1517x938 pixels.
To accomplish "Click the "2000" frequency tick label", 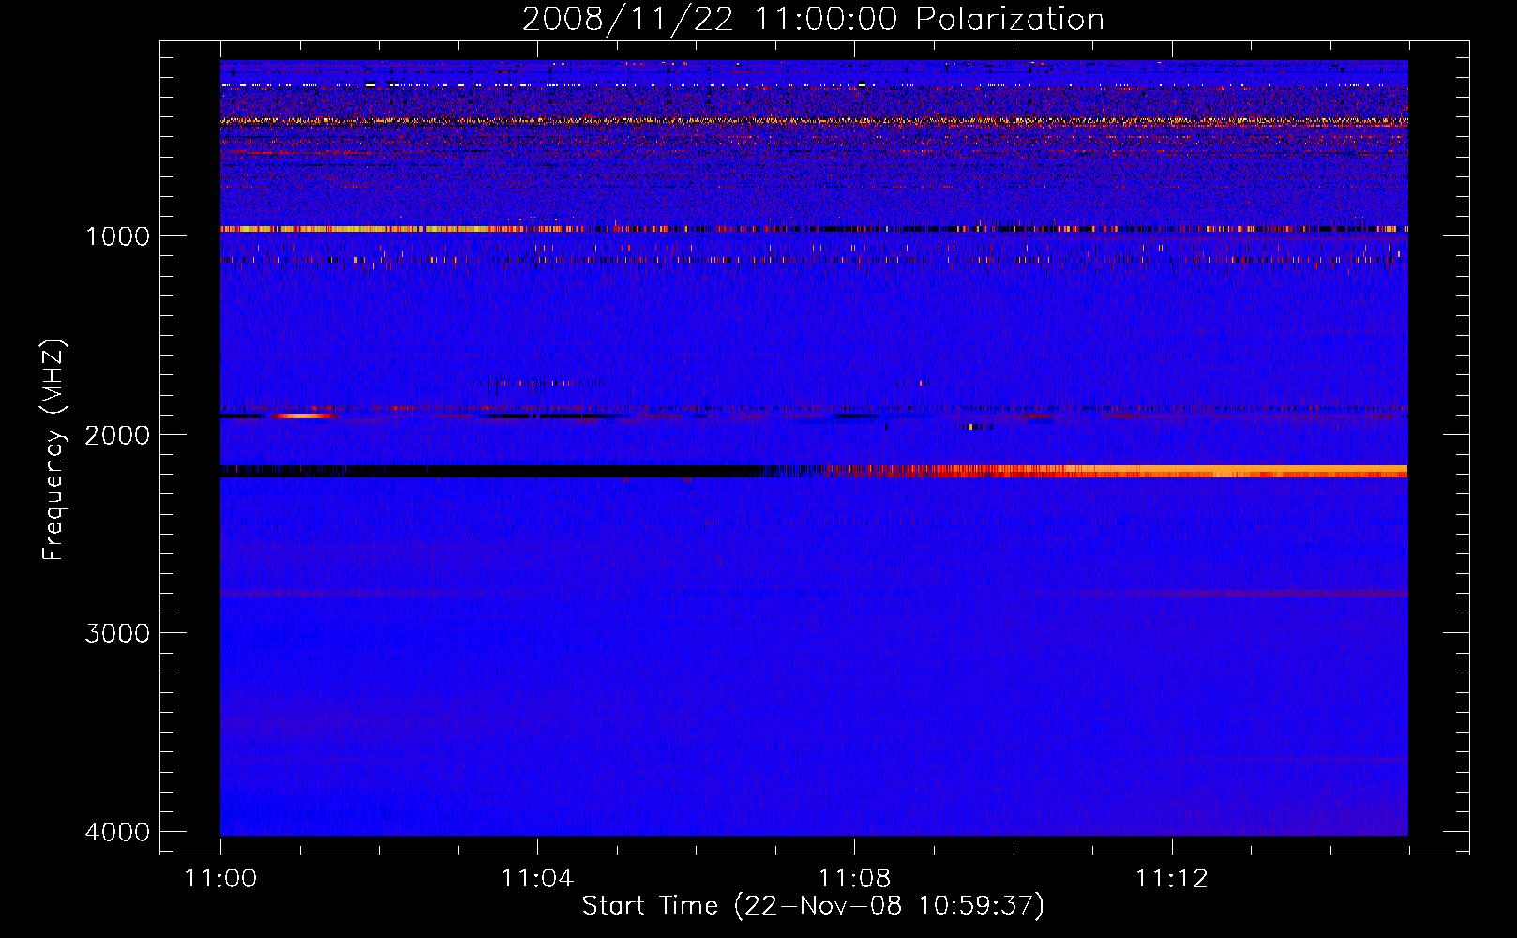I will tap(117, 435).
